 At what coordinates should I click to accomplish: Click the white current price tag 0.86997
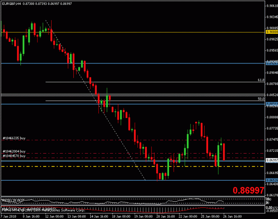point(272,160)
